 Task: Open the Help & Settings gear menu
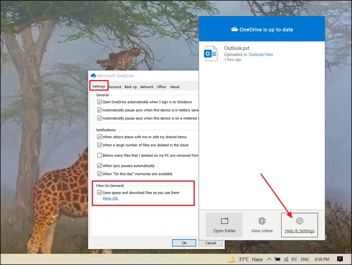[x=300, y=225]
